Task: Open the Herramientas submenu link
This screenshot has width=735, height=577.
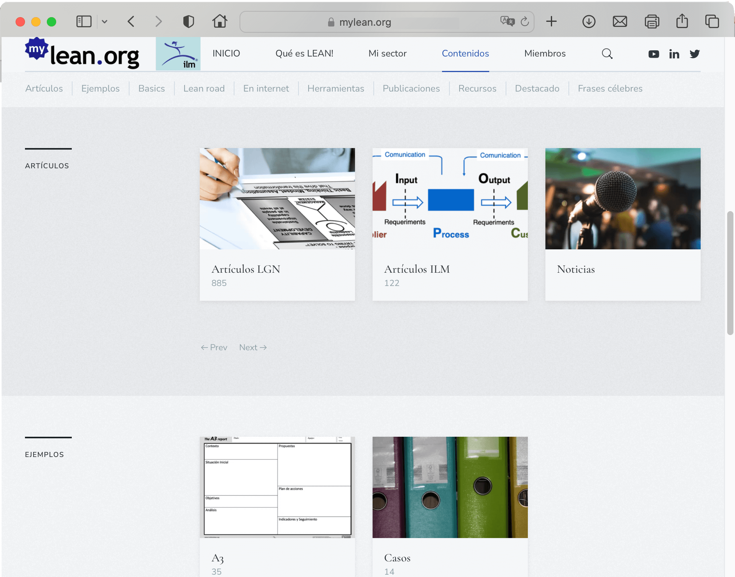Action: [336, 88]
